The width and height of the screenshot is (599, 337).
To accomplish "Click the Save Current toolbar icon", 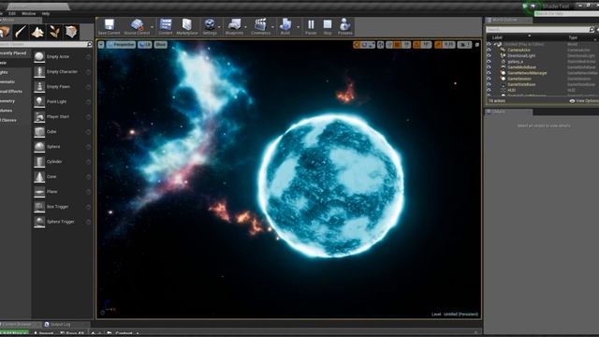I will [110, 24].
